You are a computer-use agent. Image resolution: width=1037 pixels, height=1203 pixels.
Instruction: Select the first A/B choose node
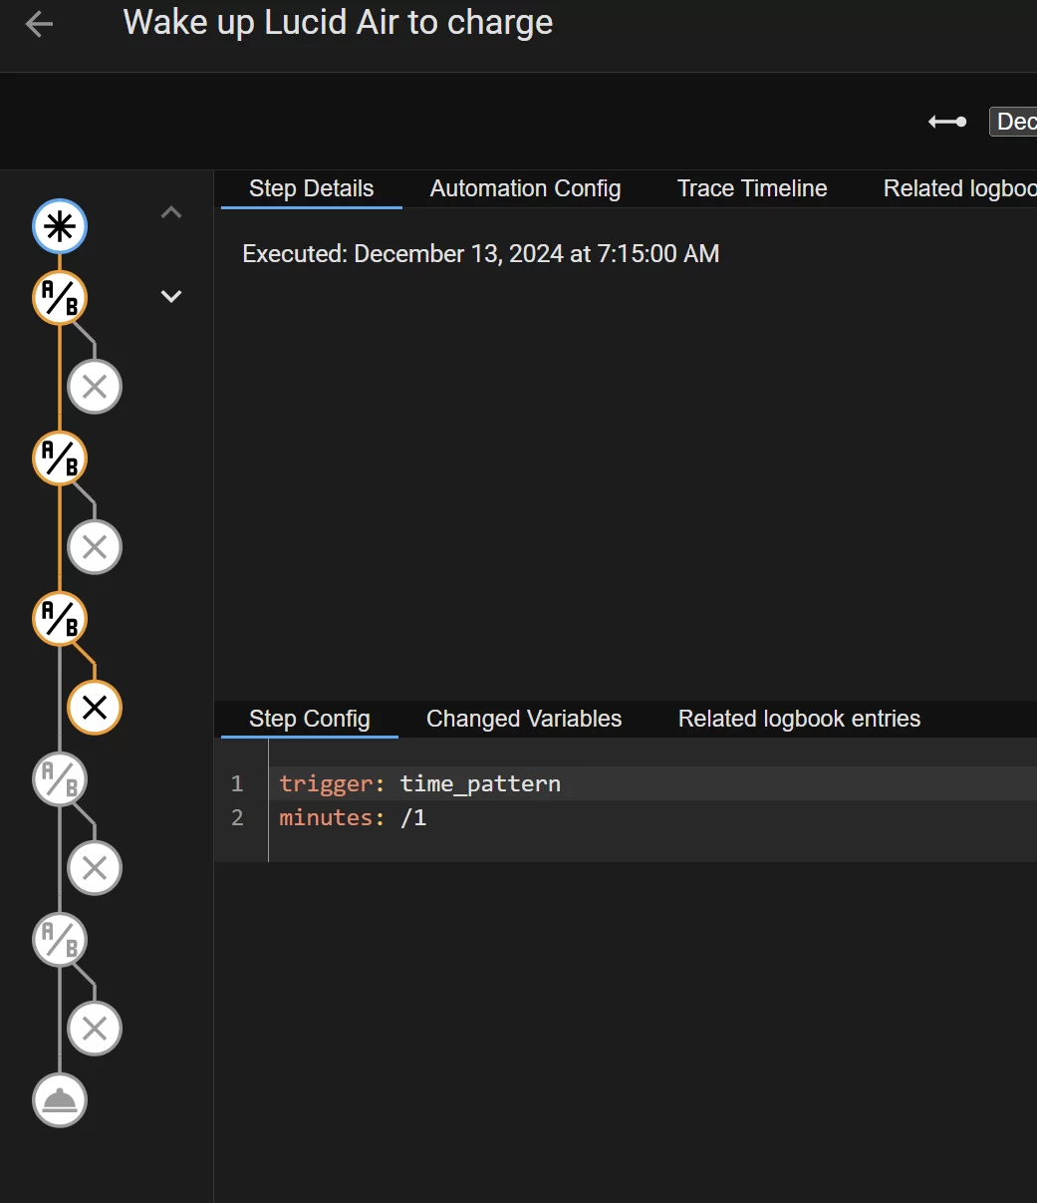coord(60,298)
